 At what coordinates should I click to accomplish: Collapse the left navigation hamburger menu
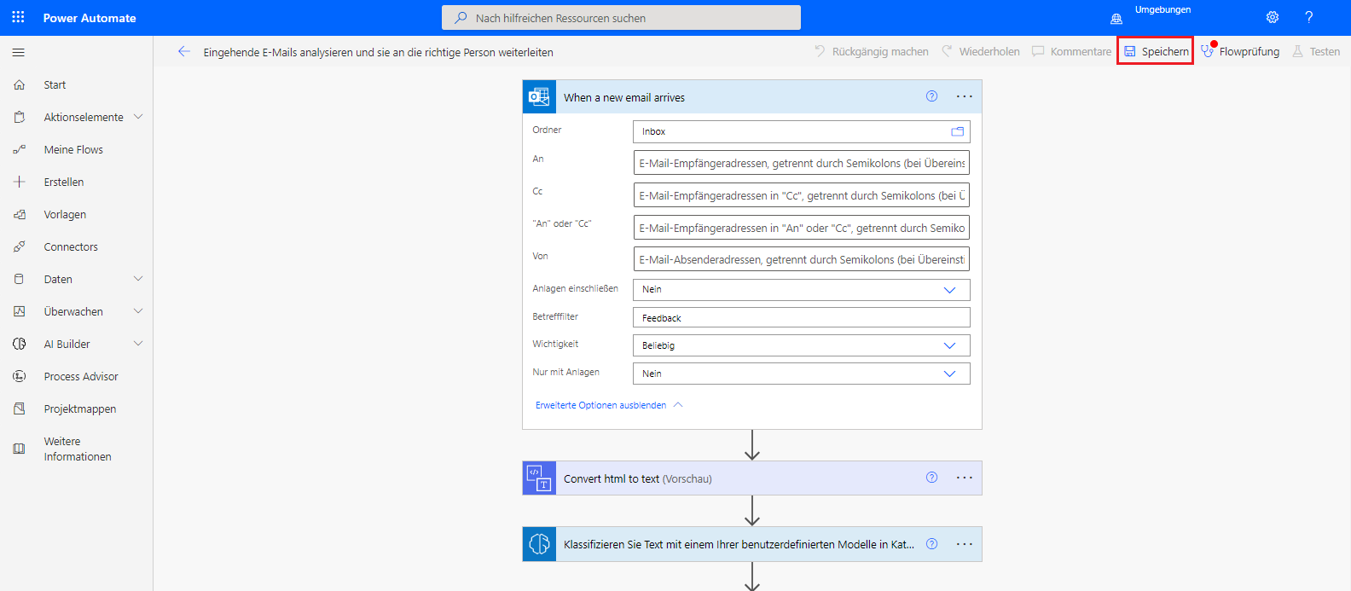pyautogui.click(x=18, y=53)
